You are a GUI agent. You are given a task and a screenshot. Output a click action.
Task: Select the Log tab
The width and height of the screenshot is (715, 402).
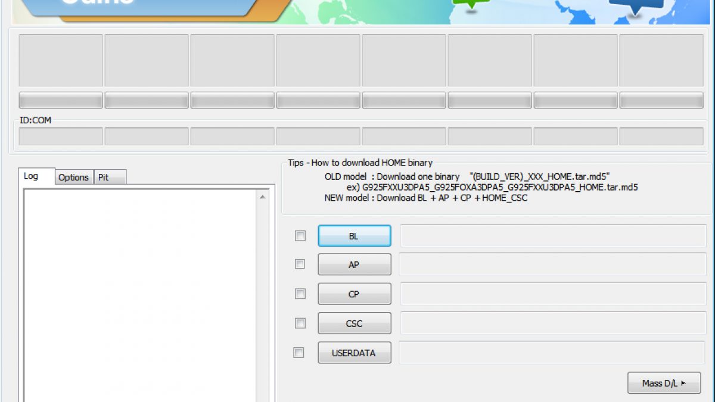point(31,176)
